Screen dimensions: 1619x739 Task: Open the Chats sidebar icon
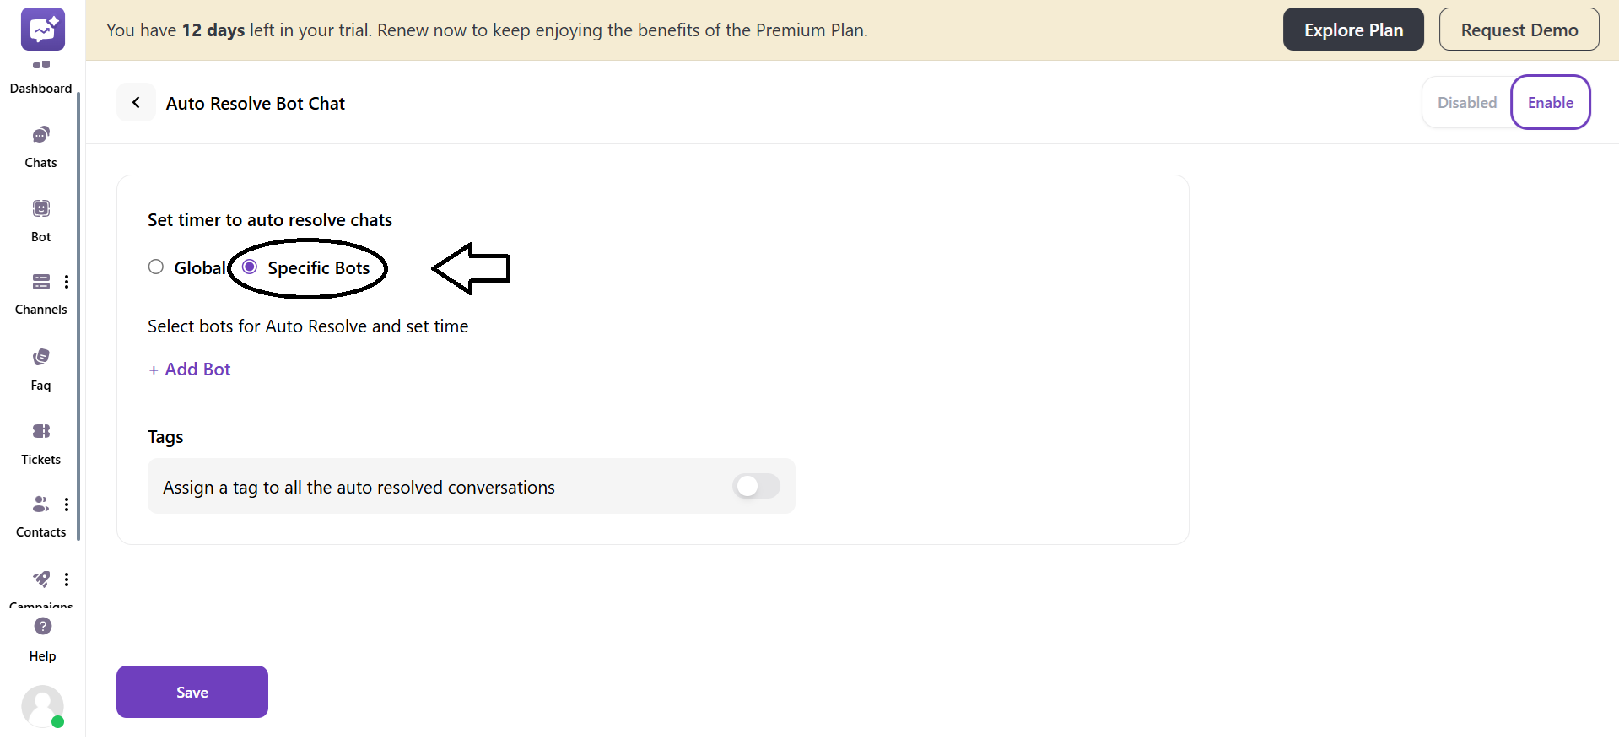click(40, 135)
